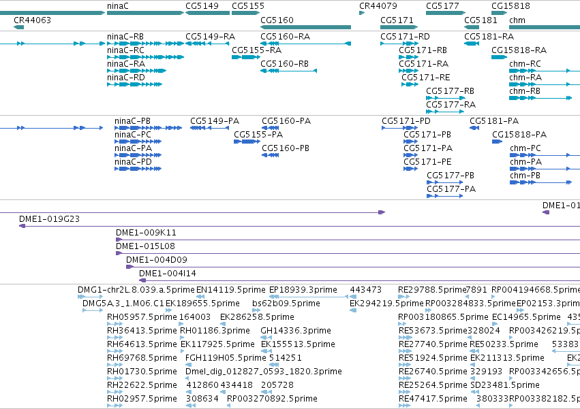Viewport: 580px width, 409px height.
Task: Select BAC clone DME1-019G23
Action: (x=300, y=226)
